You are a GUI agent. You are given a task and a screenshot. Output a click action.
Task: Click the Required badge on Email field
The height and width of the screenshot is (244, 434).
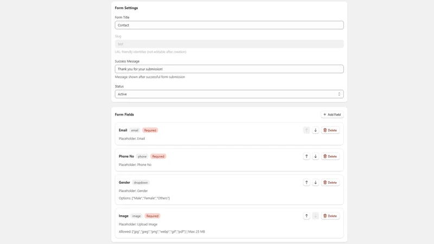click(150, 130)
